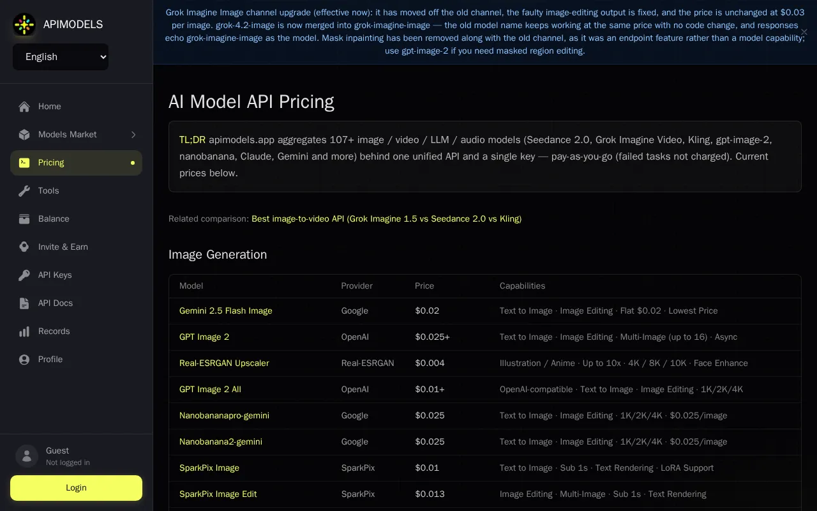This screenshot has height=511, width=817.
Task: Open the English language dropdown
Action: pos(61,57)
